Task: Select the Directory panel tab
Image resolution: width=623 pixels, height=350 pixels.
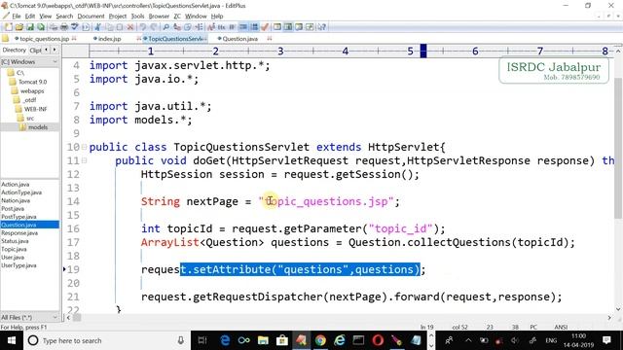Action: (x=14, y=50)
